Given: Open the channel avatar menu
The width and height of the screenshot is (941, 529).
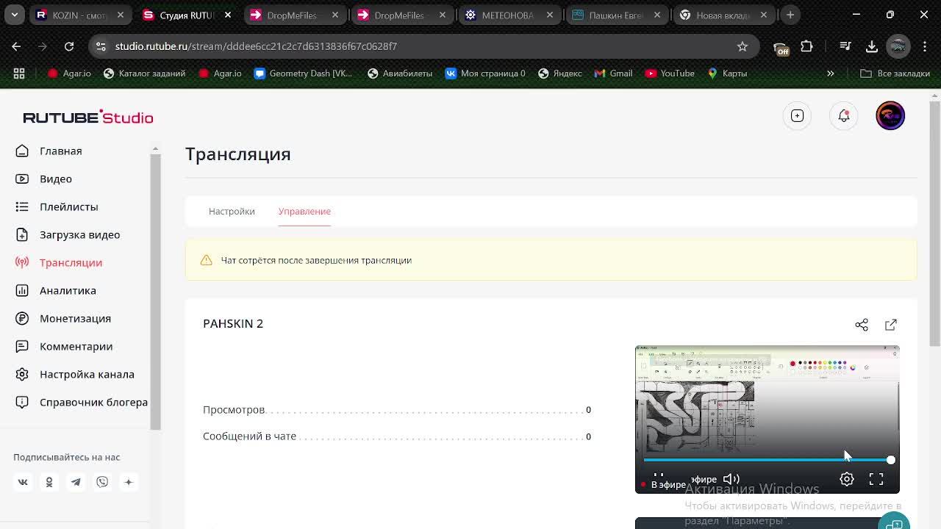Looking at the screenshot, I should click(x=890, y=115).
